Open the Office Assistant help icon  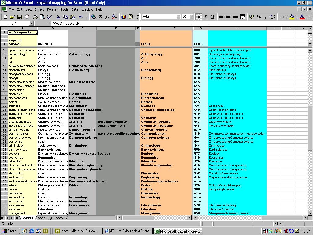click(x=131, y=17)
